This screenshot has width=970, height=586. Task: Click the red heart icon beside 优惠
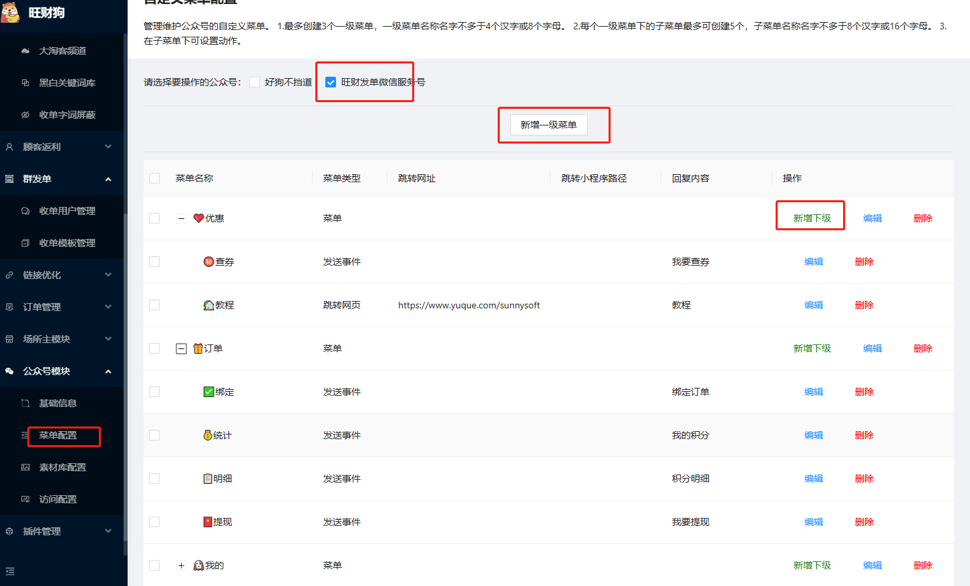[198, 218]
